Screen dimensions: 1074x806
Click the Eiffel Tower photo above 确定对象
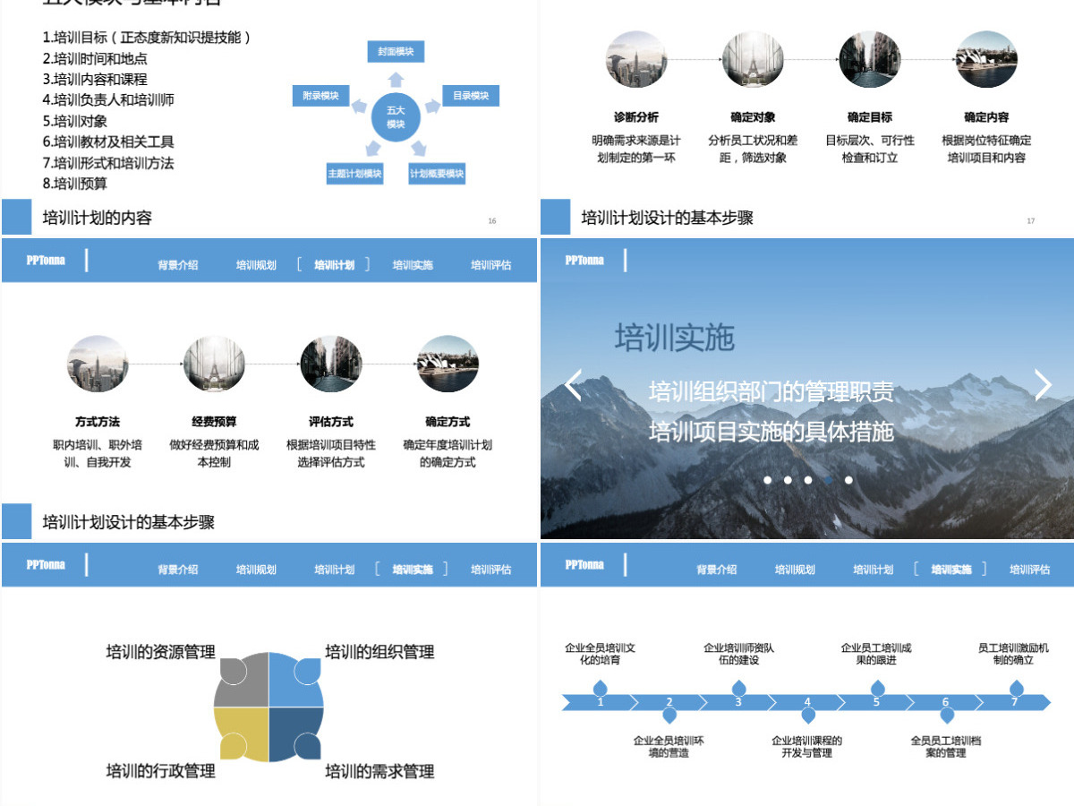point(753,59)
